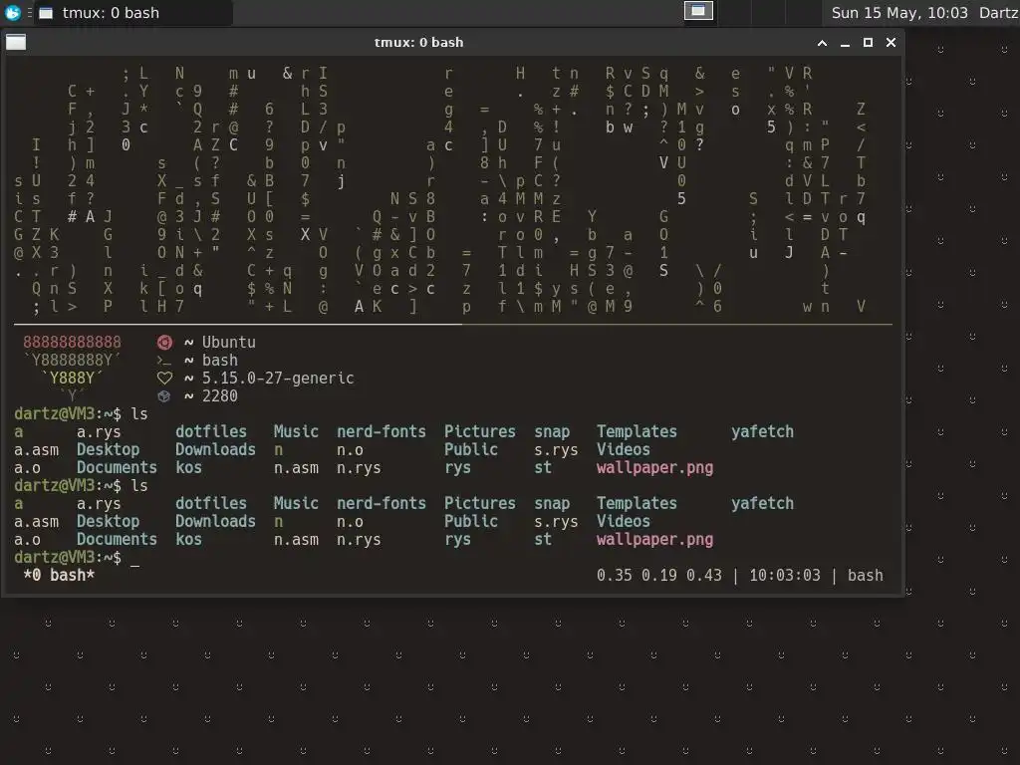The height and width of the screenshot is (765, 1020).
Task: Open the 'Sun 15 May, 10:03' clock
Action: [x=899, y=13]
